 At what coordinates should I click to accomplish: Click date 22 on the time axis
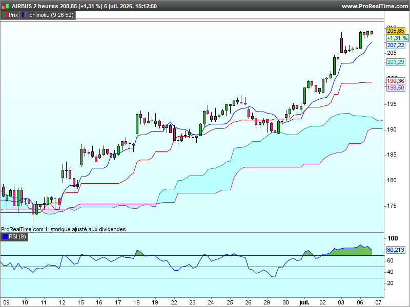(x=174, y=302)
